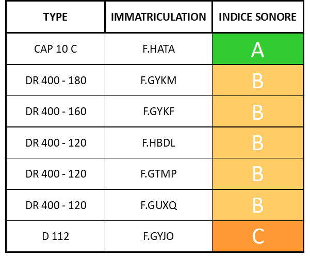Select the DR 400 - 180 cell
Viewport: 310px width, 257px height.
pyautogui.click(x=56, y=81)
